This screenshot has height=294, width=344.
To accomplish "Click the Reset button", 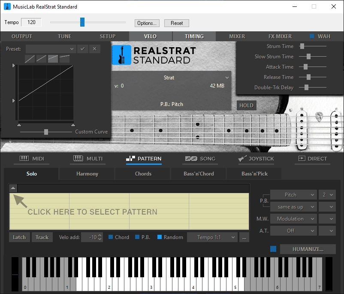I will [177, 23].
